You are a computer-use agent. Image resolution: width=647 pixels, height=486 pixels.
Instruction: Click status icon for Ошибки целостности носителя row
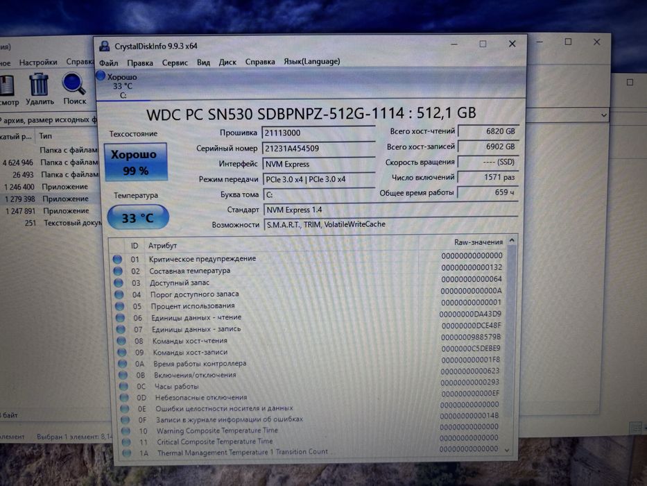[125, 409]
